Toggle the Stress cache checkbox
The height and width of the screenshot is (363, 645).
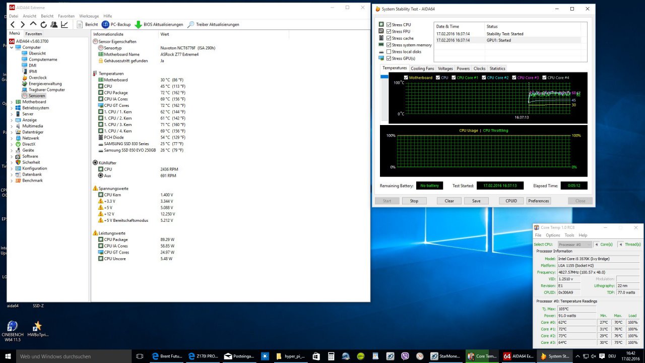coord(389,38)
